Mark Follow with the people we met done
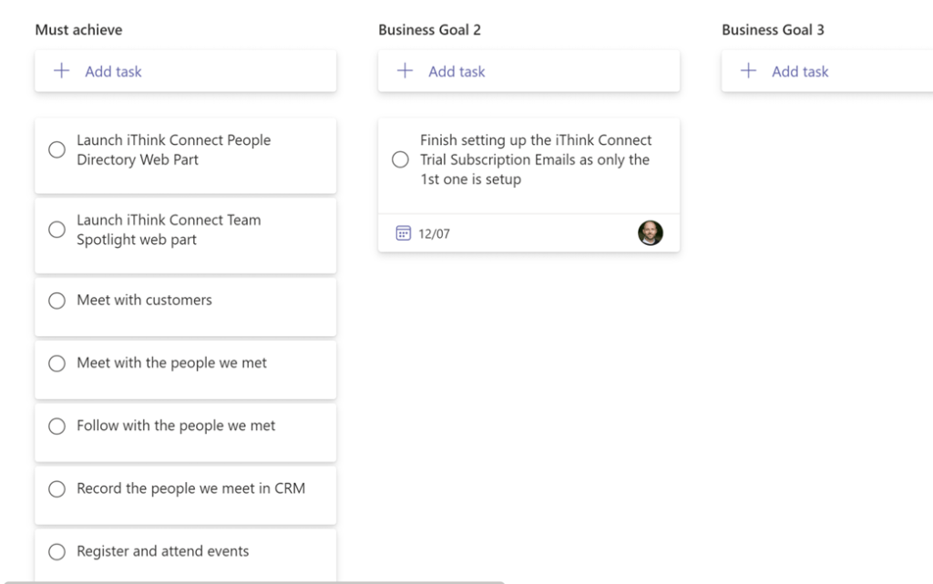The image size is (933, 584). pyautogui.click(x=57, y=426)
